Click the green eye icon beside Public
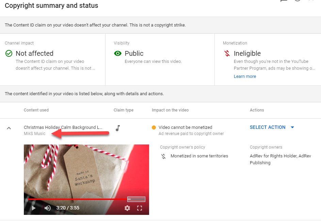The image size is (321, 221). point(118,53)
